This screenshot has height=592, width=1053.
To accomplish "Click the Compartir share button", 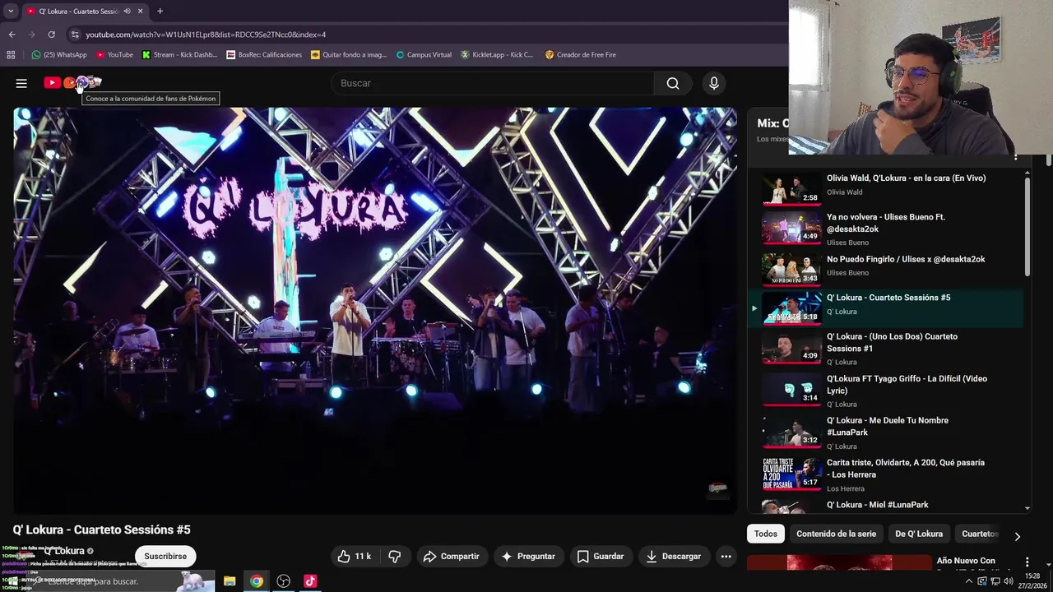I will coord(451,557).
